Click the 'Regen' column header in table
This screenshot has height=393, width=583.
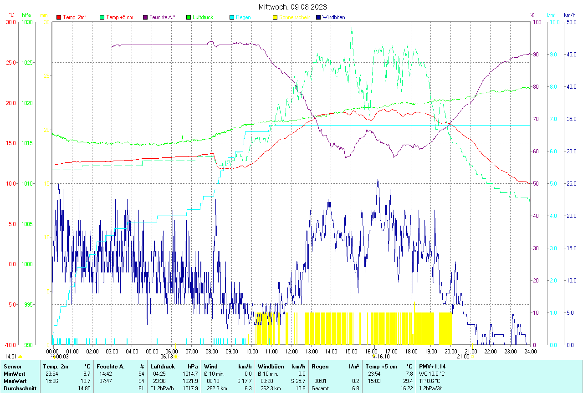tap(320, 366)
